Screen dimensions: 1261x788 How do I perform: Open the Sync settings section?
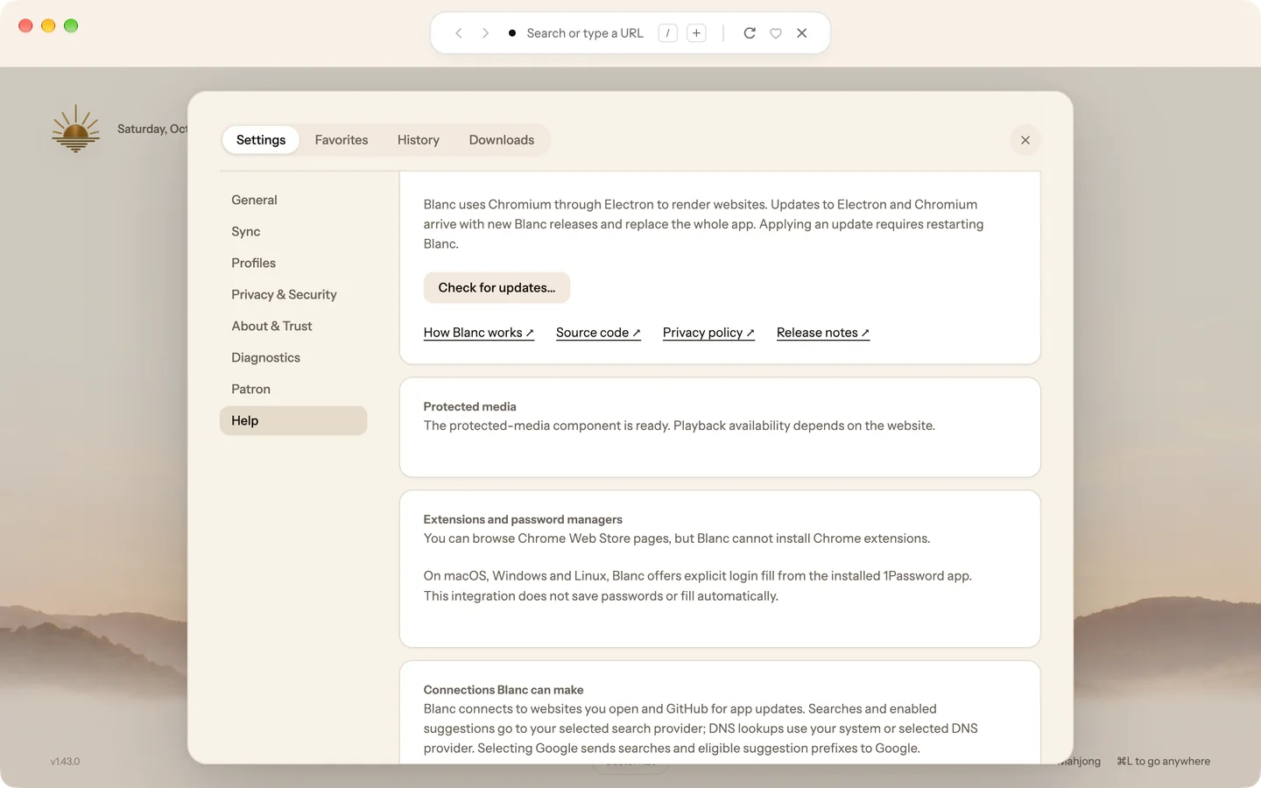pyautogui.click(x=293, y=231)
